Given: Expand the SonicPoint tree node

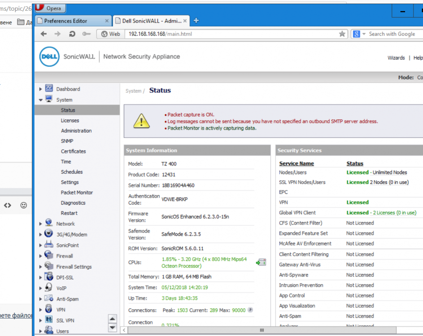Looking at the screenshot, I should [40, 245].
